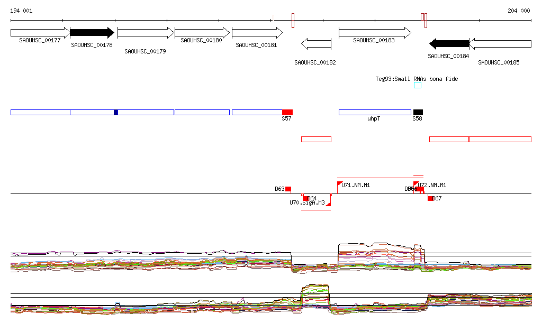This screenshot has width=542, height=323.
Task: Select the D63 red marker square
Action: coord(288,189)
